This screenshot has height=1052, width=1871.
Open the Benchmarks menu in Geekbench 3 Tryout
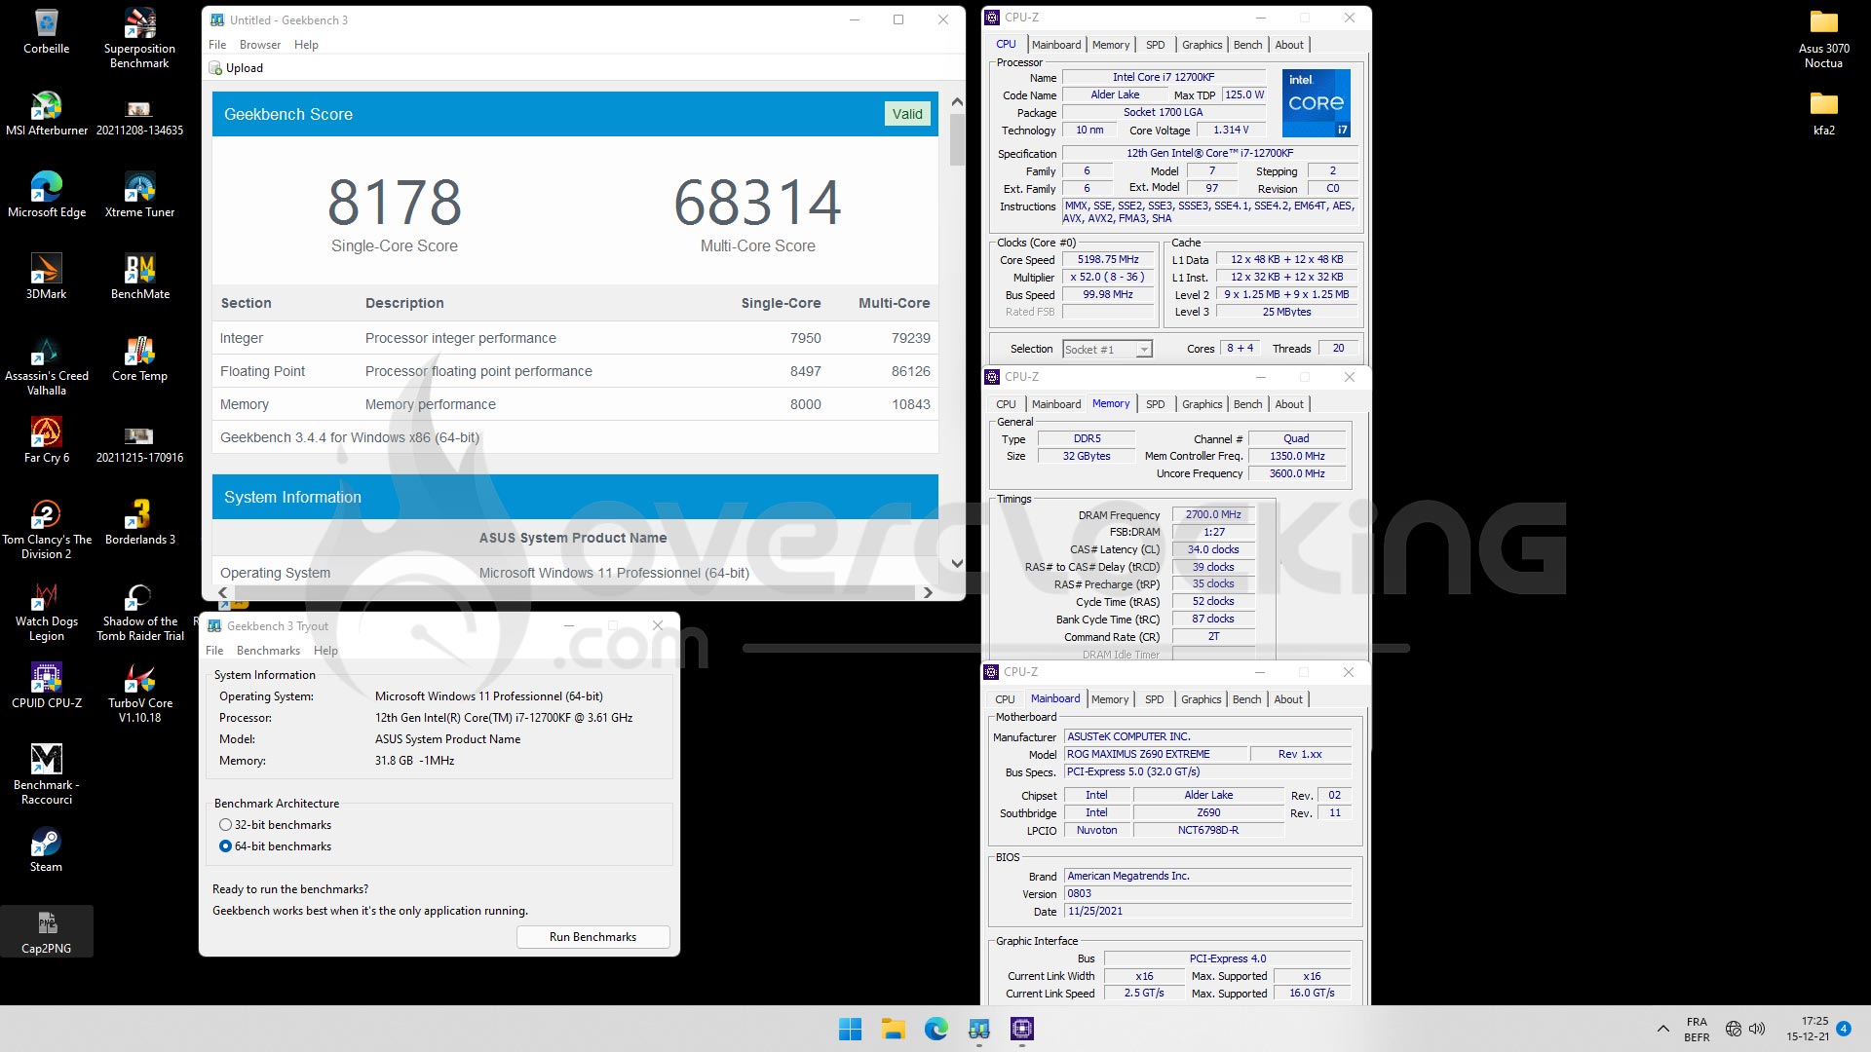coord(268,651)
